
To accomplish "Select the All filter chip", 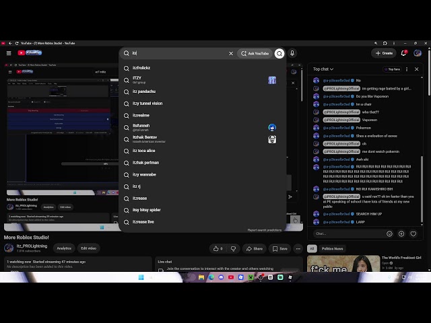I will pyautogui.click(x=312, y=248).
